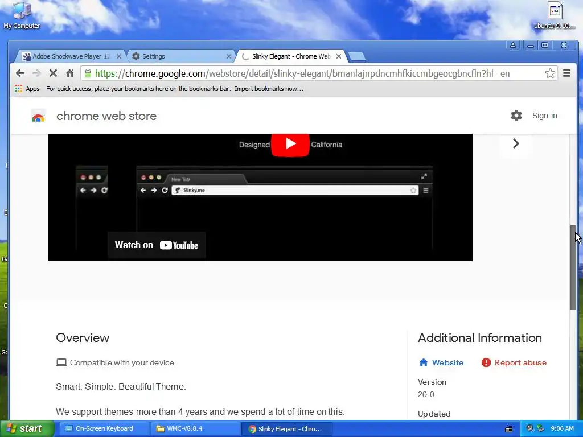Close the Adobe Shockwave Player tab

118,56
